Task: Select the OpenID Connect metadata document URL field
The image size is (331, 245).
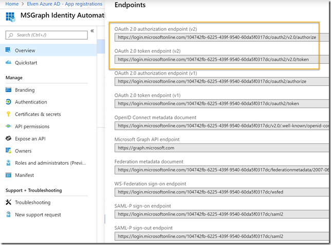Action: (x=222, y=126)
